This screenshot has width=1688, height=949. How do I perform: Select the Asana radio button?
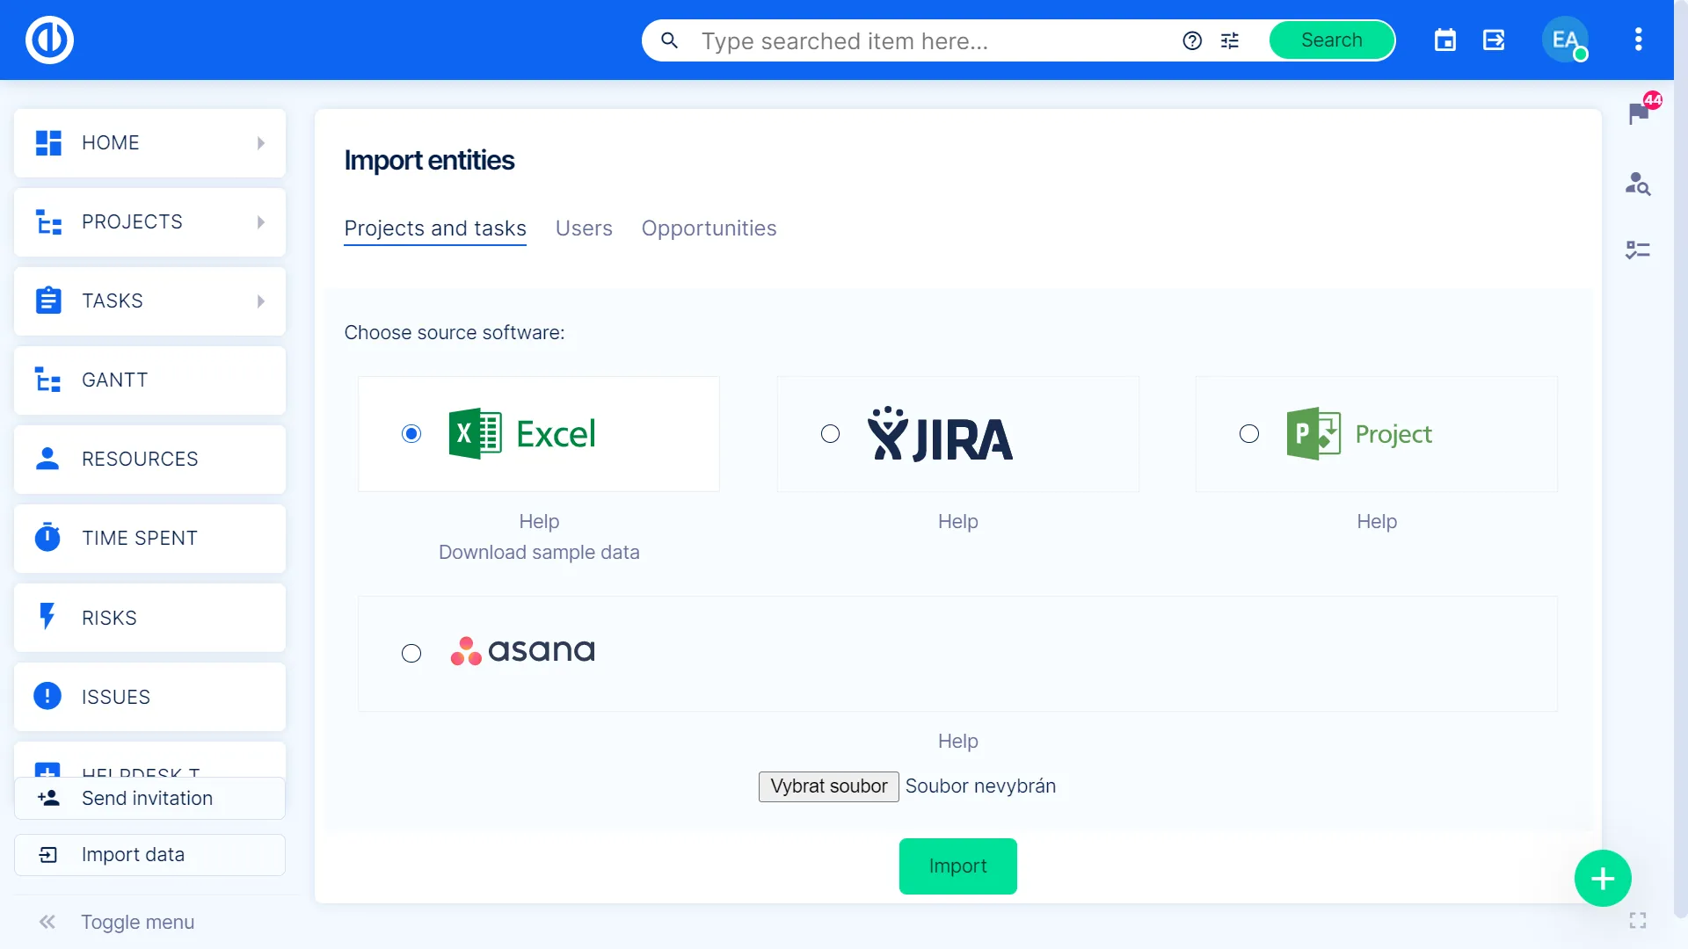click(x=411, y=654)
